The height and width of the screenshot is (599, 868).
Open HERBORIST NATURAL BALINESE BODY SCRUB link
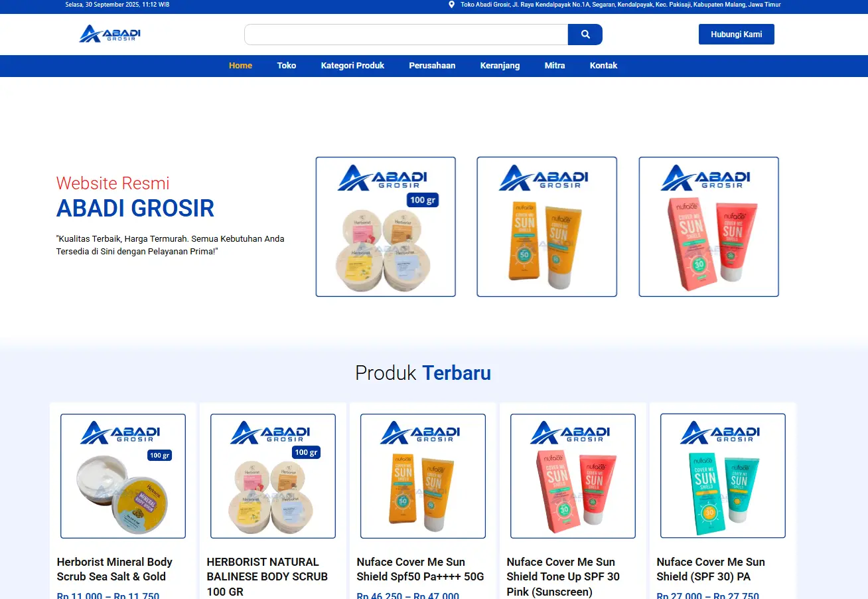coord(267,576)
